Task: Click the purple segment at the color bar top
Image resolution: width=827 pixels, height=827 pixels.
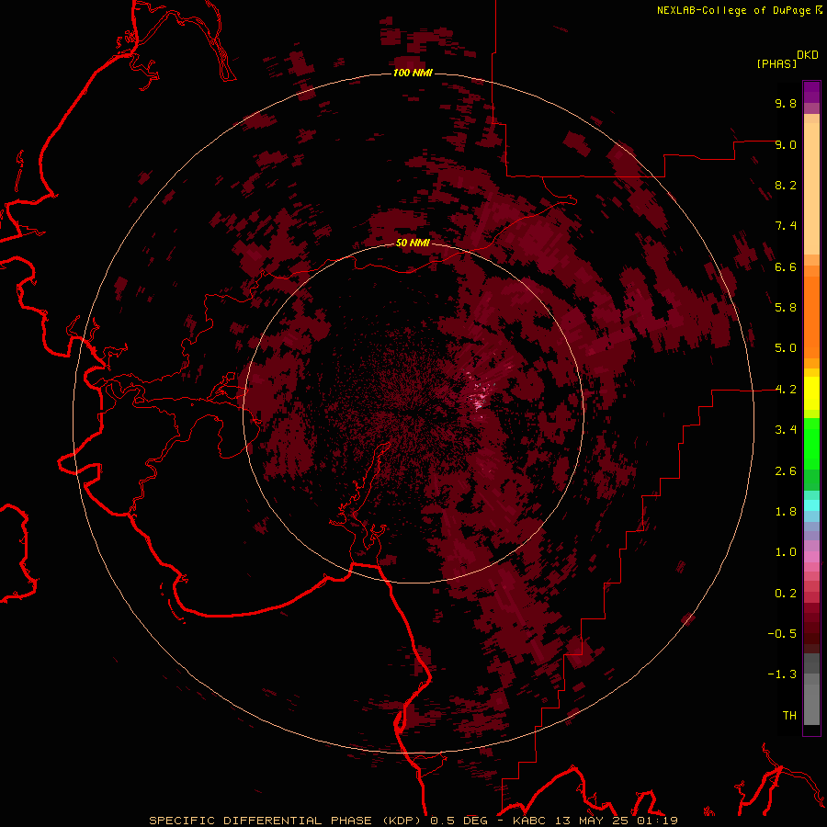Action: [811, 92]
